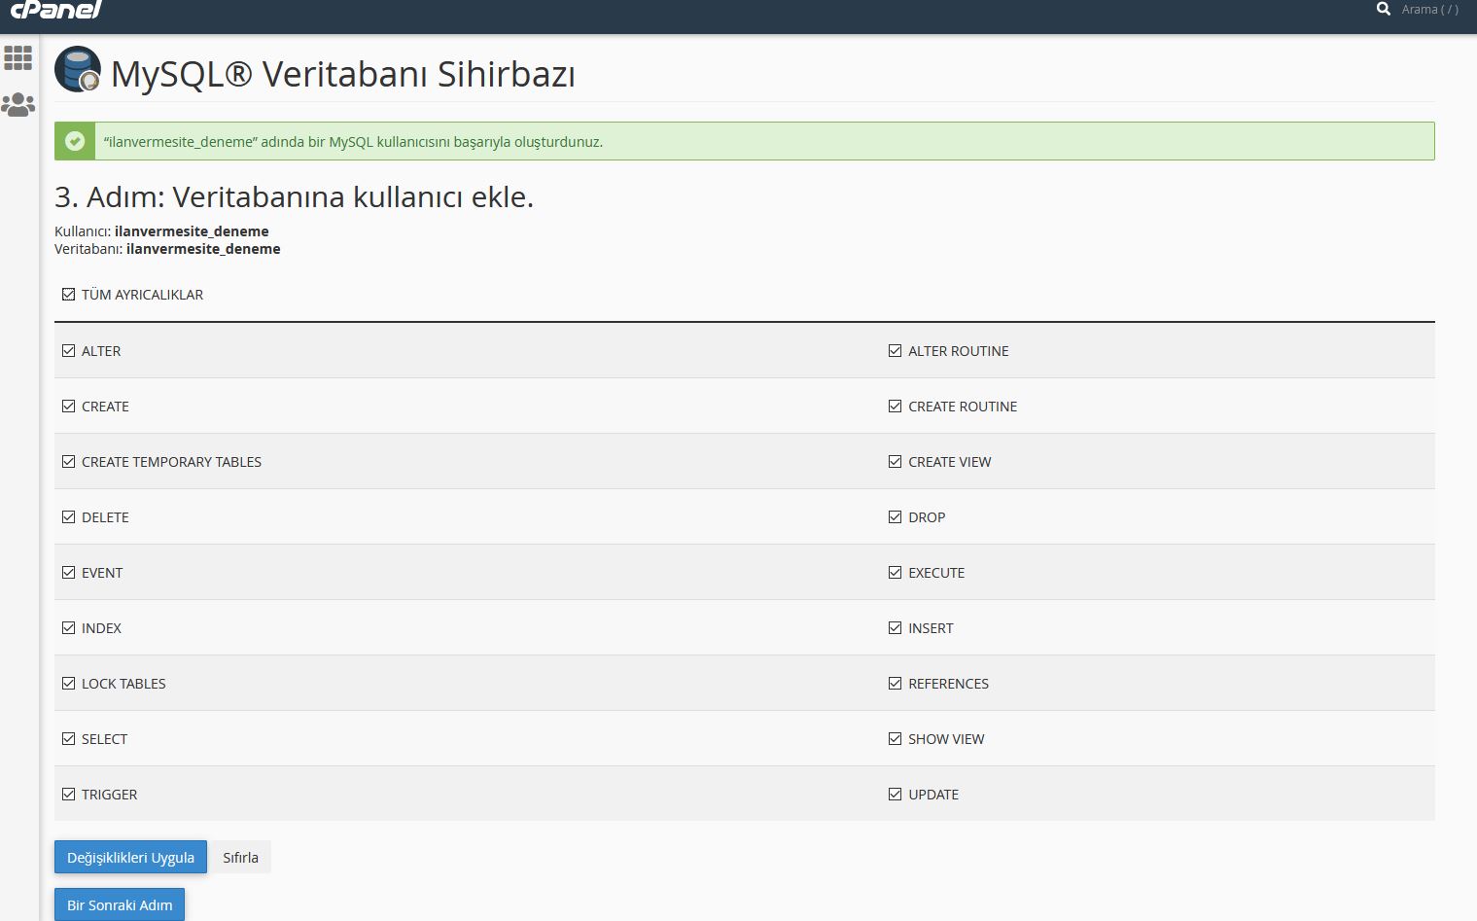Open User Manager icon in sidebar
This screenshot has height=921, width=1477.
click(18, 104)
